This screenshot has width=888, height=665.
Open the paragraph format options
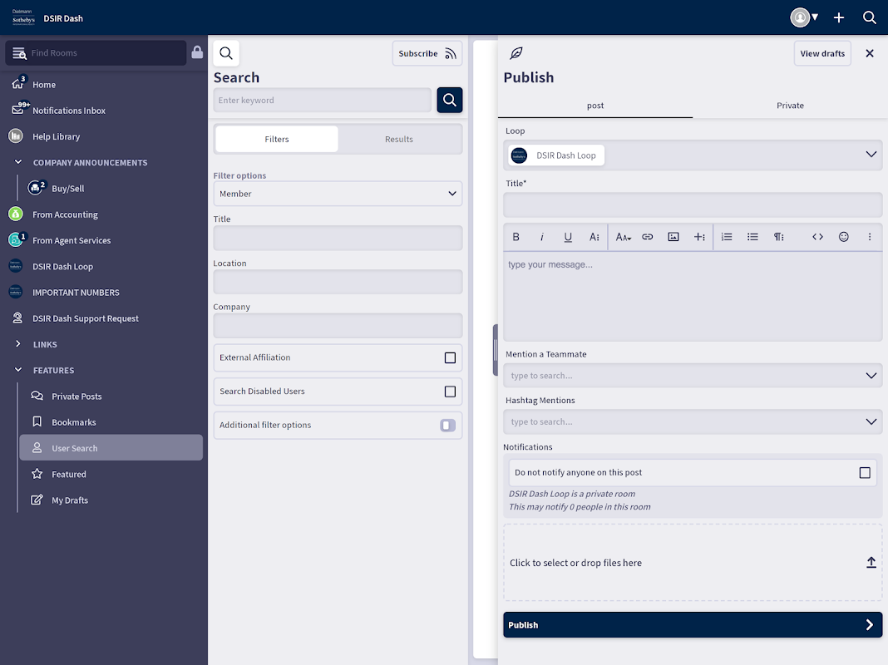779,237
